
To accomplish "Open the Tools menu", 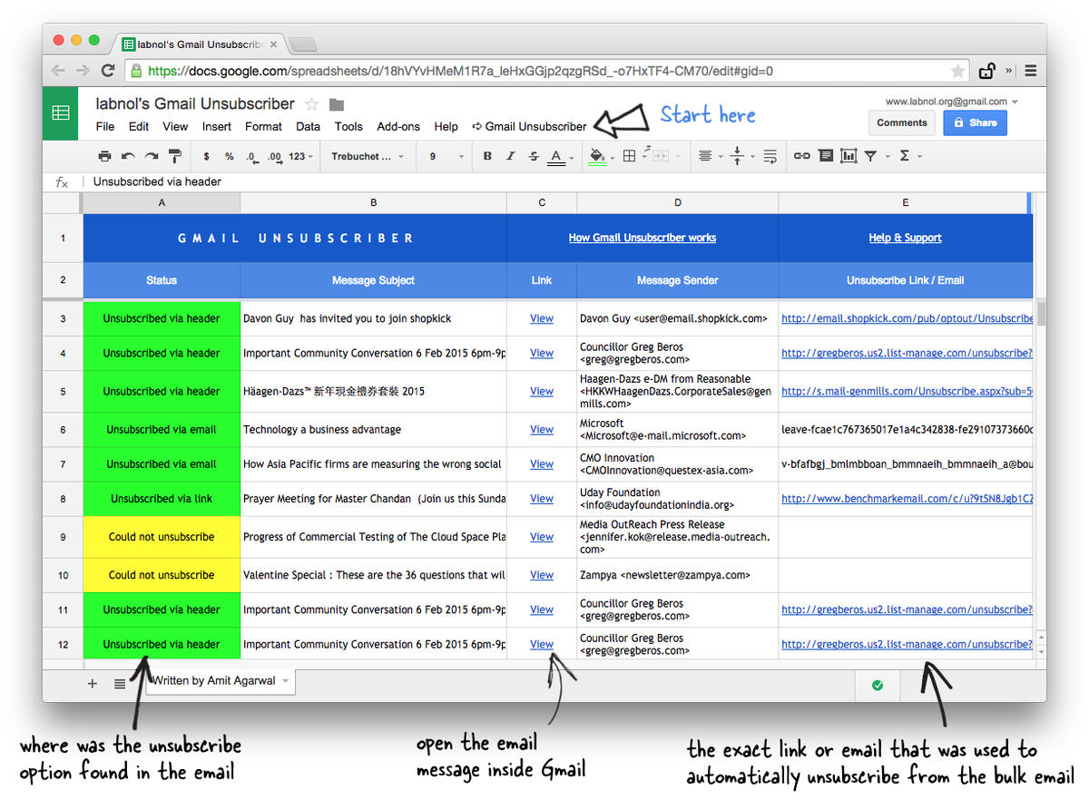I will click(x=348, y=126).
